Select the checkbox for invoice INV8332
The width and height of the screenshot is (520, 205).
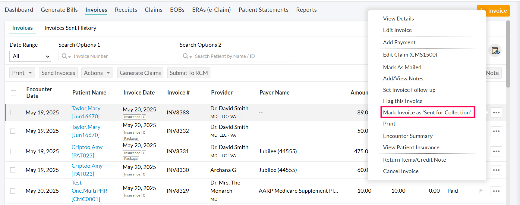coord(13,131)
